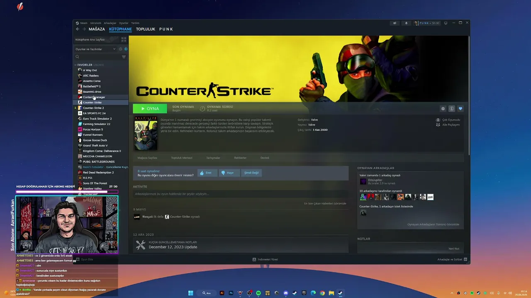Open the Tartışmalar link
The width and height of the screenshot is (531, 298).
[x=213, y=158]
